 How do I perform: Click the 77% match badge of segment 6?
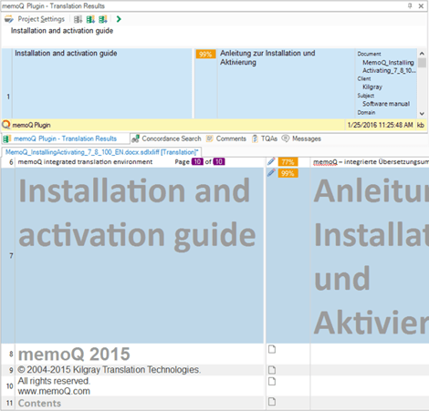tap(288, 162)
